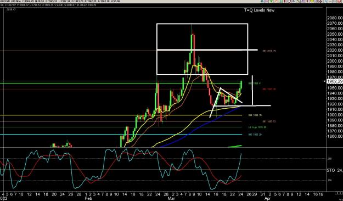
Task: Click the Apr month label on time axis
Action: click(x=267, y=198)
